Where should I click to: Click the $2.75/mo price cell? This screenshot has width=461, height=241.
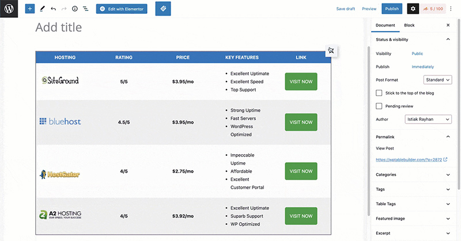click(x=183, y=171)
